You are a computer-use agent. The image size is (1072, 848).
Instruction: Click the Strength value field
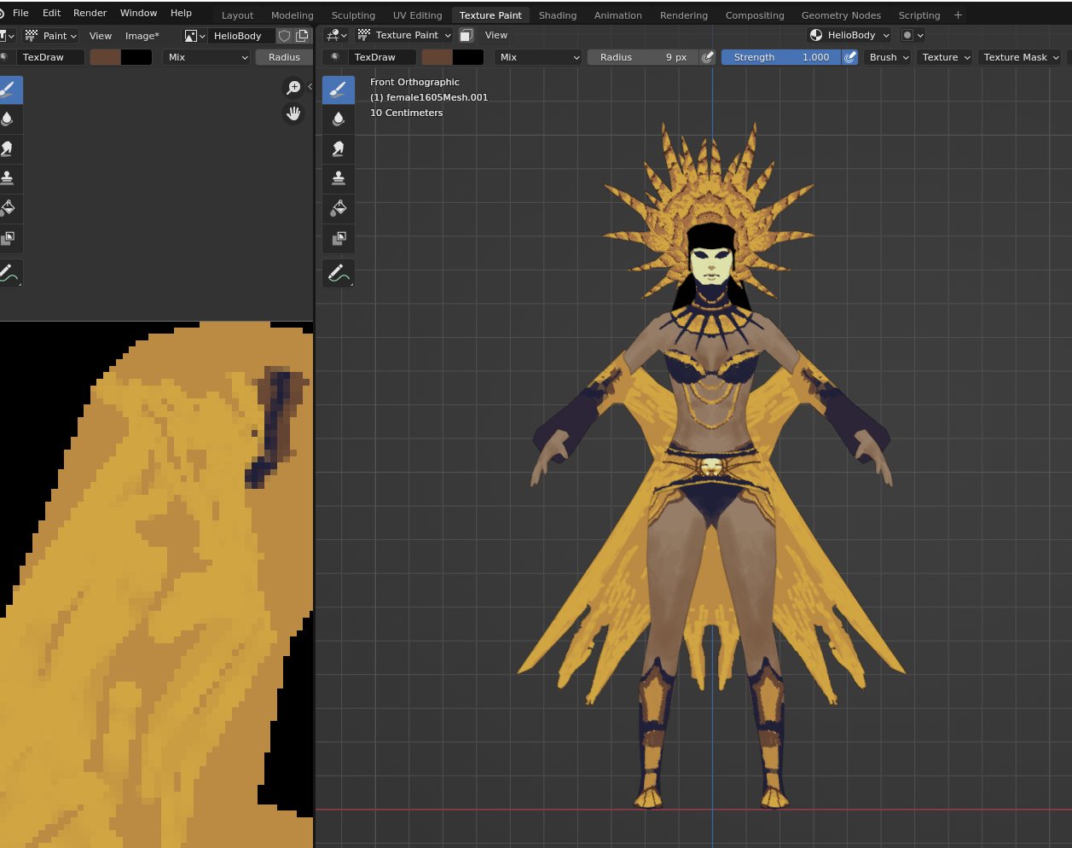coord(780,57)
